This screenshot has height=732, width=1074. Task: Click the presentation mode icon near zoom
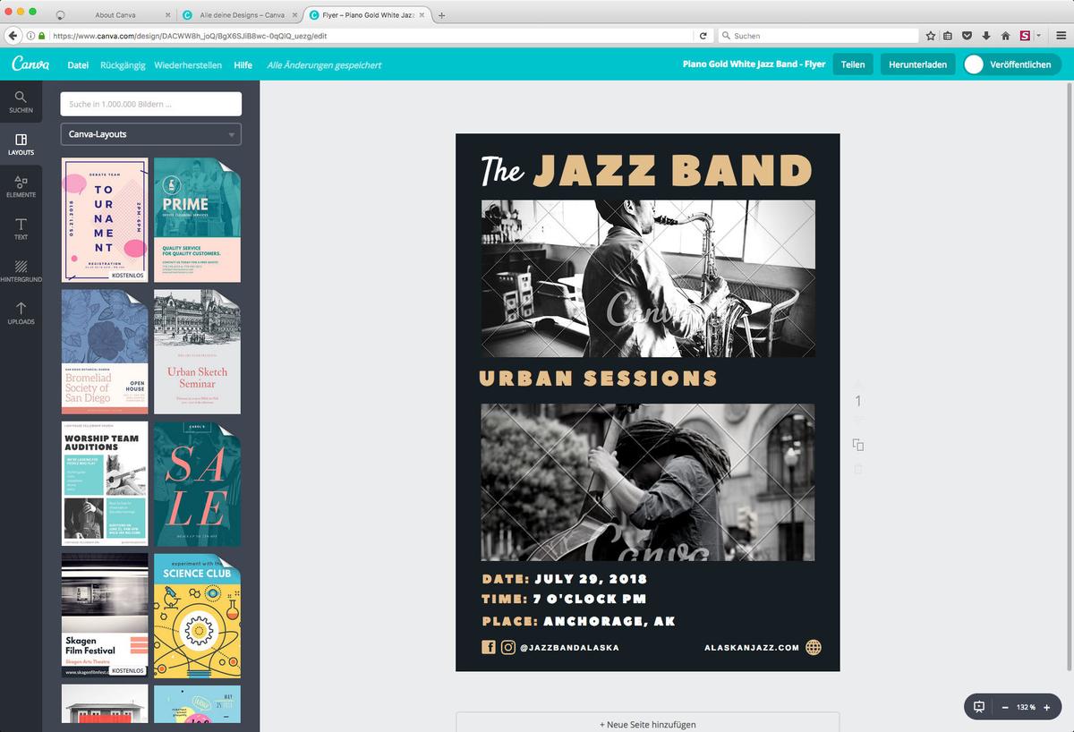tap(979, 707)
